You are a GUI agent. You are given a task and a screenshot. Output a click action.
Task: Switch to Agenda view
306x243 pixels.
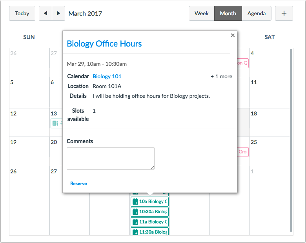[x=257, y=13]
